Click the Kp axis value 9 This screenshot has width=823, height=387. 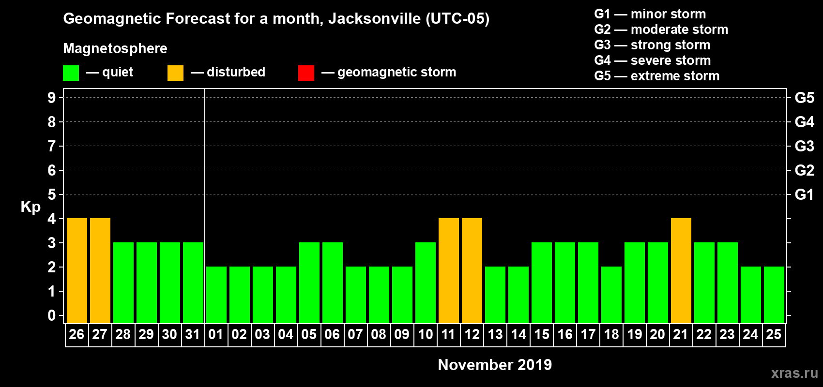pyautogui.click(x=52, y=98)
